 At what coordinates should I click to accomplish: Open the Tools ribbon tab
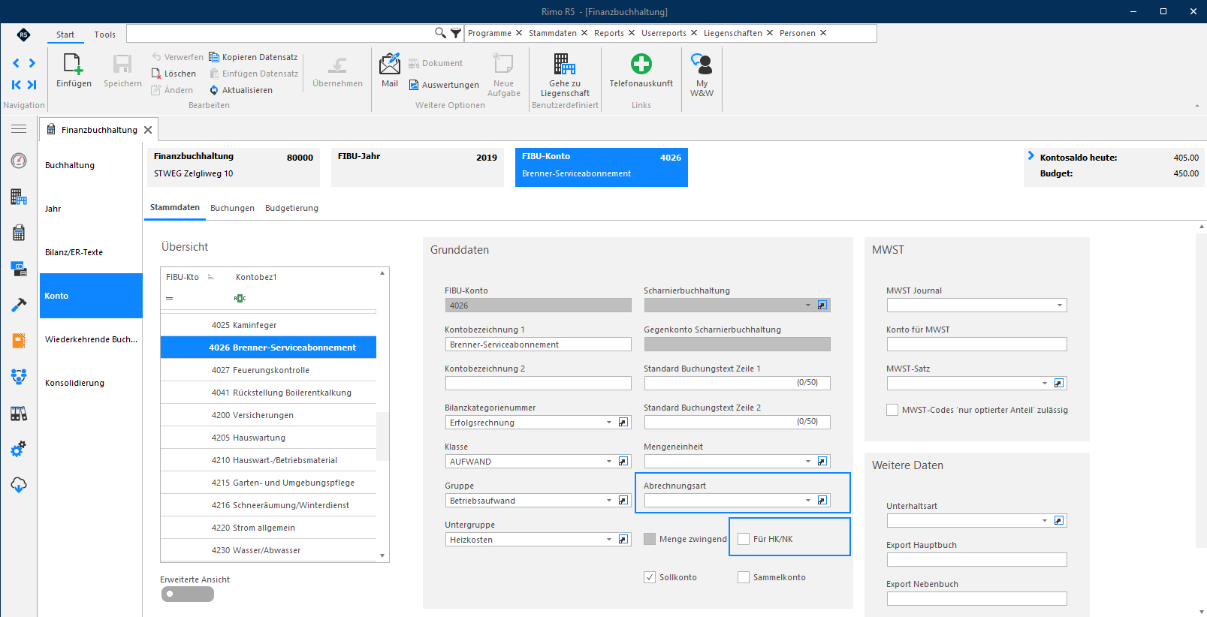point(105,35)
